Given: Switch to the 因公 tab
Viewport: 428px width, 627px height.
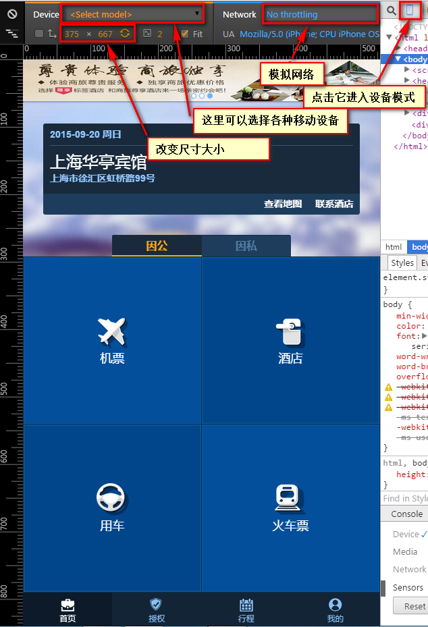Looking at the screenshot, I should click(x=157, y=246).
